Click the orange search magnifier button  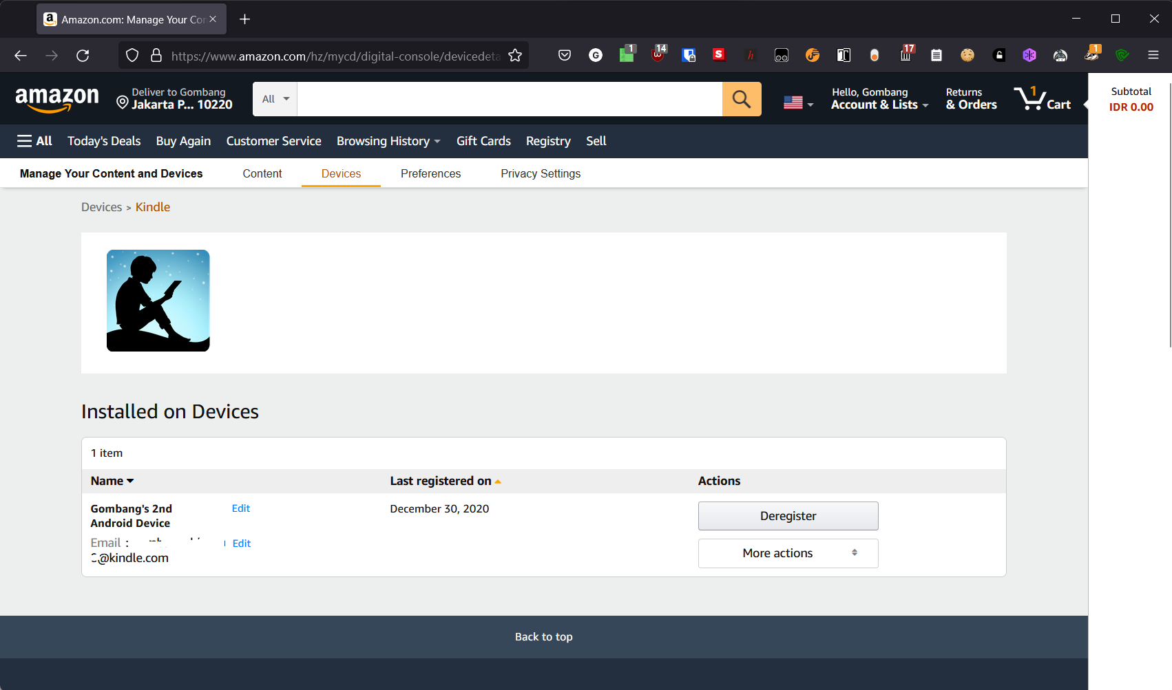pos(742,99)
